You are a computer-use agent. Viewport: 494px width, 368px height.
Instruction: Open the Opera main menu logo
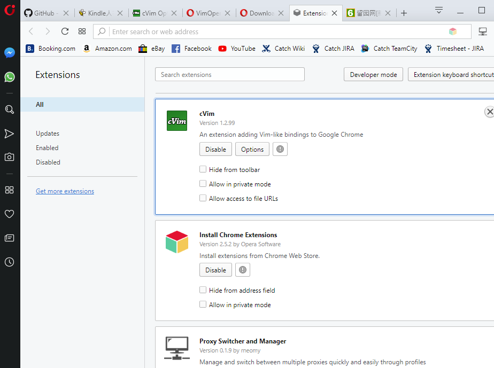click(x=10, y=9)
